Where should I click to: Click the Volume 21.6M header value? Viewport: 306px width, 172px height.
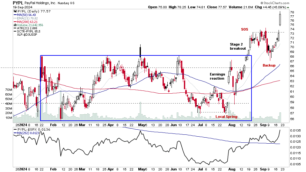[241, 7]
